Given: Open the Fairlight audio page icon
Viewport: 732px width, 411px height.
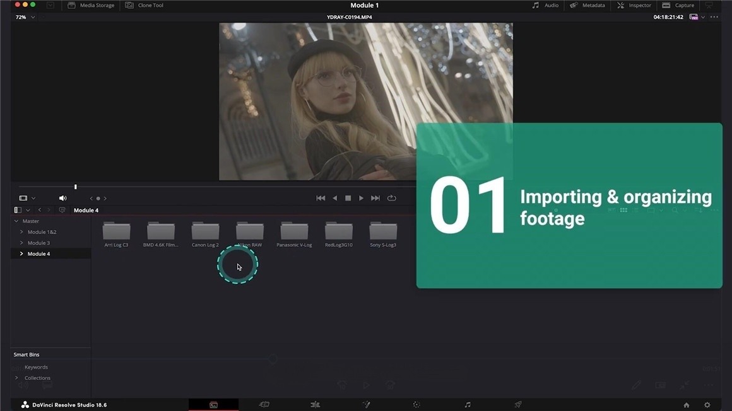Looking at the screenshot, I should click(x=468, y=405).
